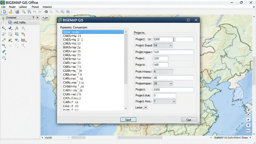Click the blue columns toolbar icon
The image size is (256, 144).
tap(68, 12)
